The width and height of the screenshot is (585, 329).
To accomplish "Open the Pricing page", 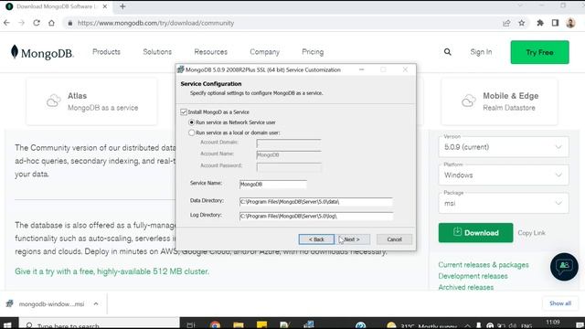I will (x=313, y=52).
